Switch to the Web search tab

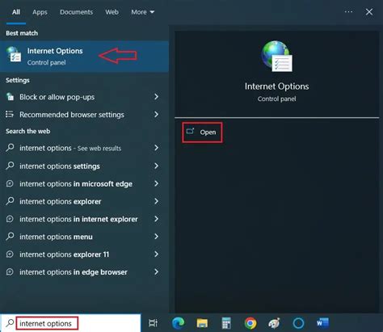[112, 12]
